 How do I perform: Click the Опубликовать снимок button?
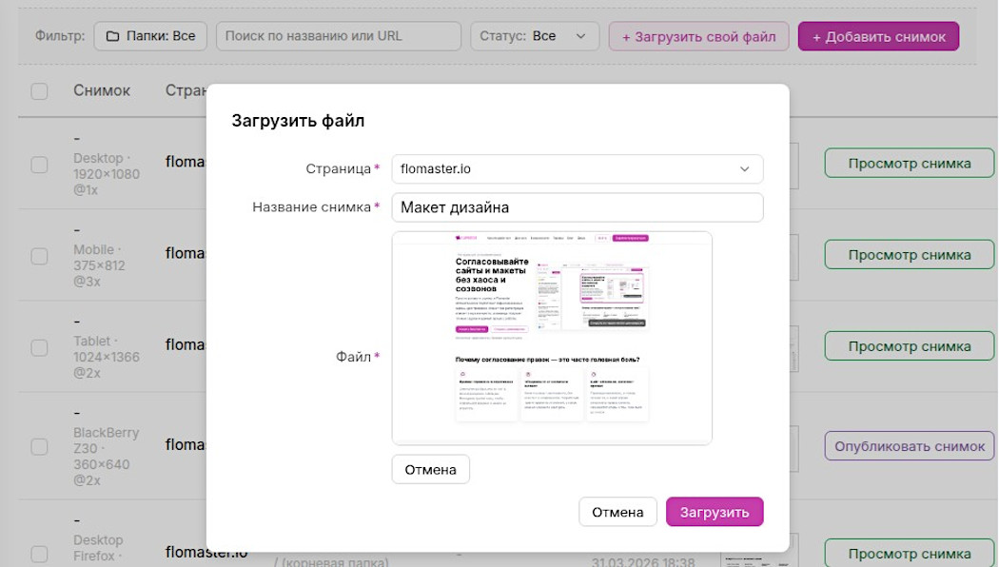(909, 445)
